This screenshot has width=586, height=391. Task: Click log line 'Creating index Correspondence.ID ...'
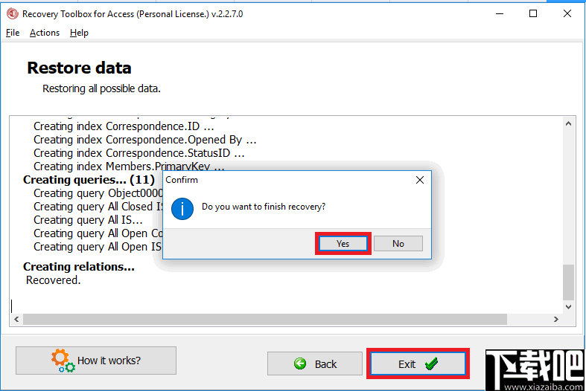click(x=124, y=126)
